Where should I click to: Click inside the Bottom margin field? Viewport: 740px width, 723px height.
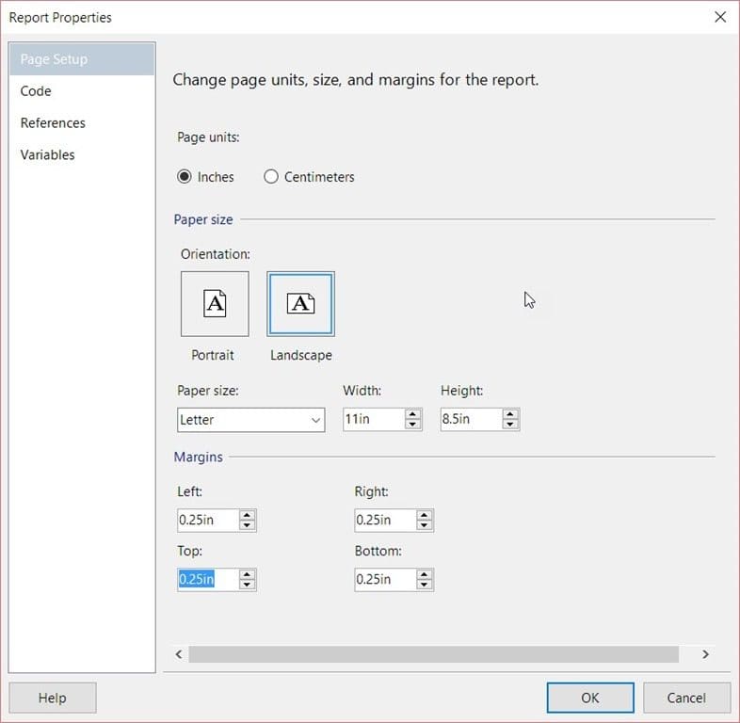385,579
